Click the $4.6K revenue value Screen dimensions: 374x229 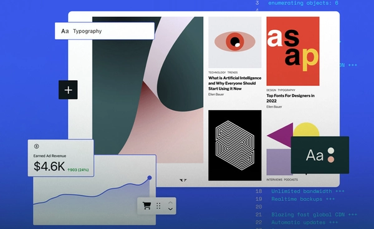point(49,166)
